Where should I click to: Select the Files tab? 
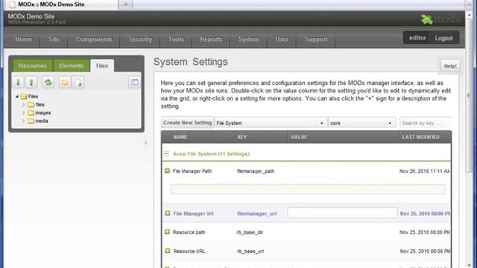[x=102, y=66]
